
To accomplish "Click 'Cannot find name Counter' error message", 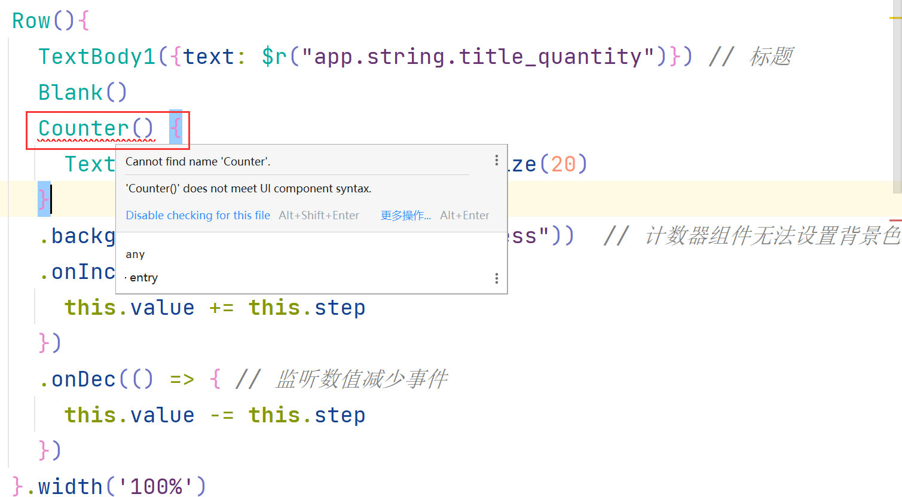I will [x=198, y=161].
